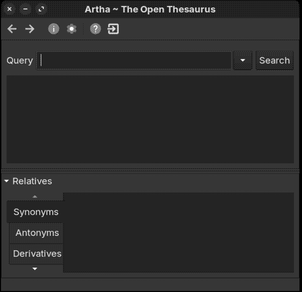Click the tab list up arrow
302x292 pixels.
point(35,197)
